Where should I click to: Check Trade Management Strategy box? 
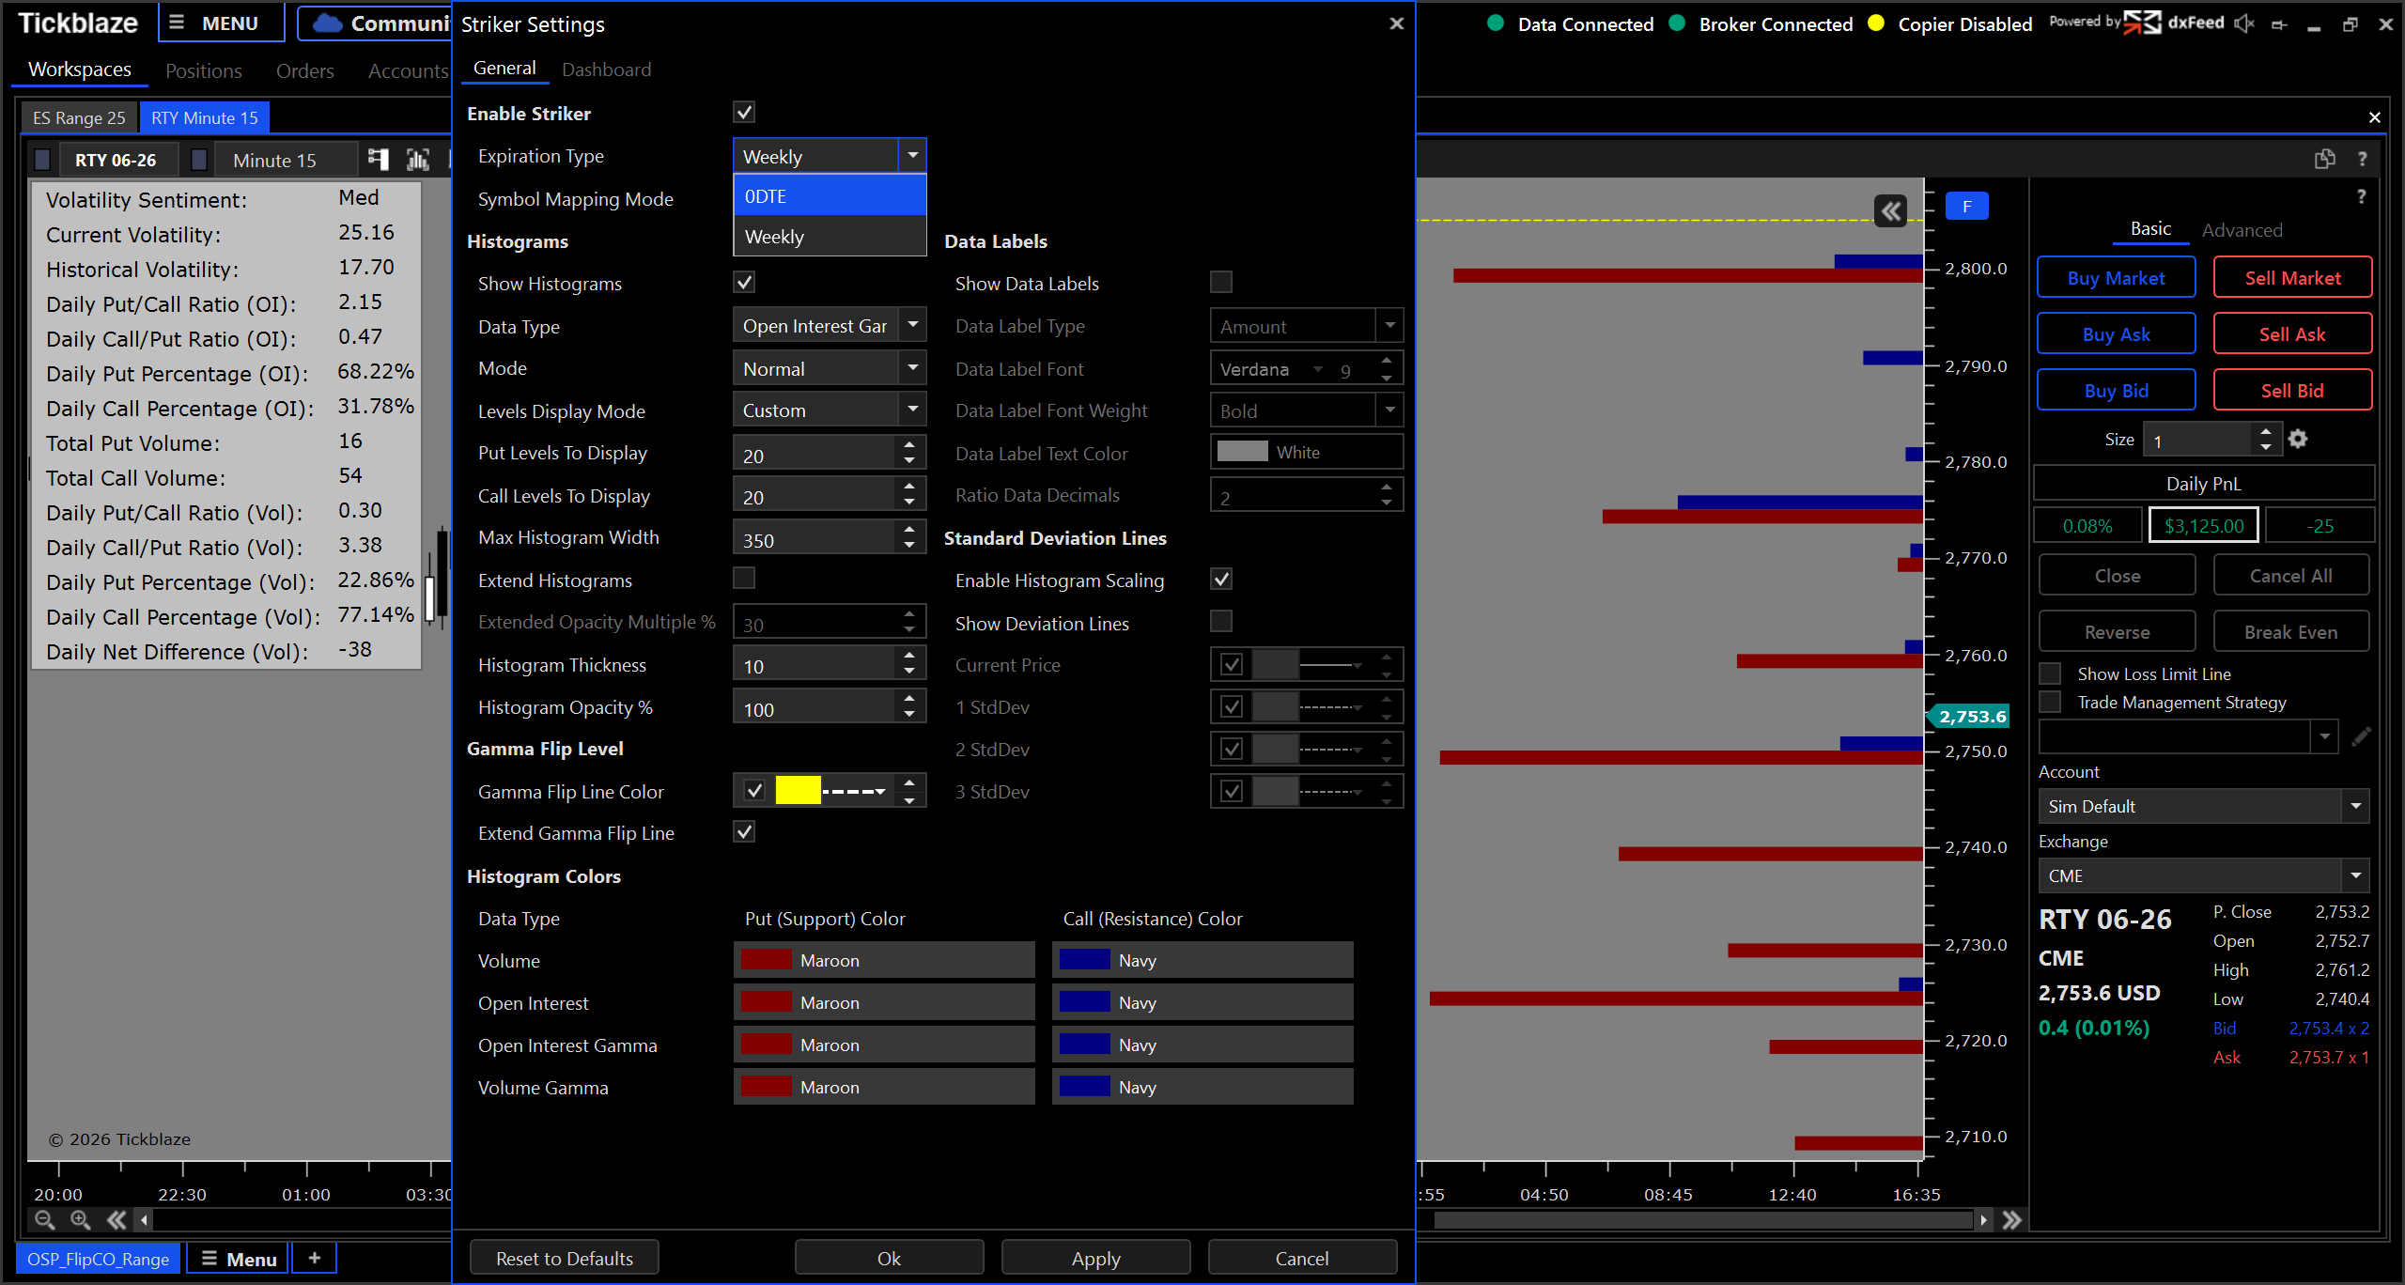pos(2050,702)
